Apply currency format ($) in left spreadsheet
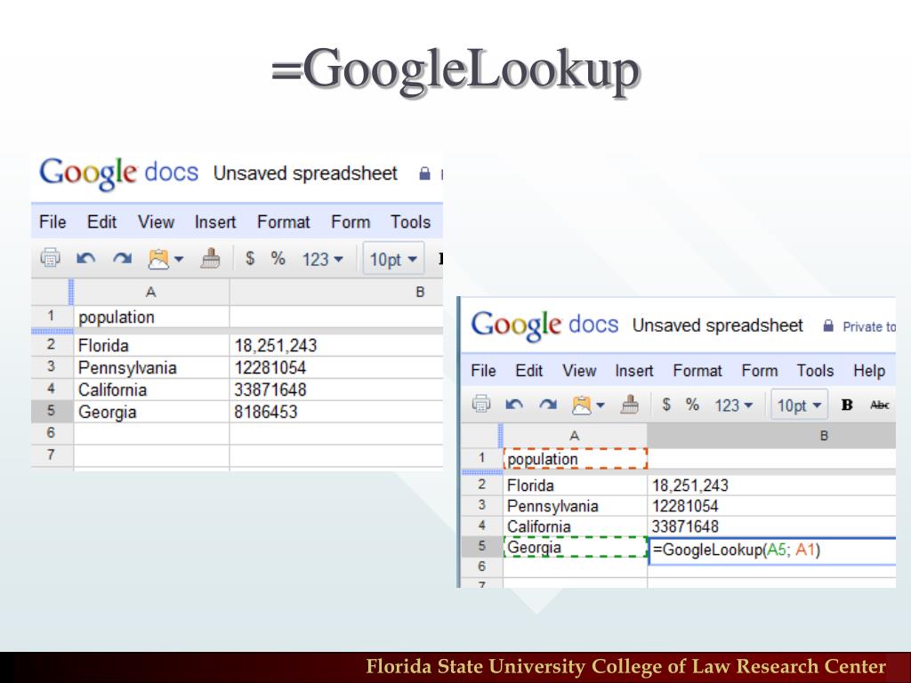Screen dimensions: 911x683 (250, 258)
